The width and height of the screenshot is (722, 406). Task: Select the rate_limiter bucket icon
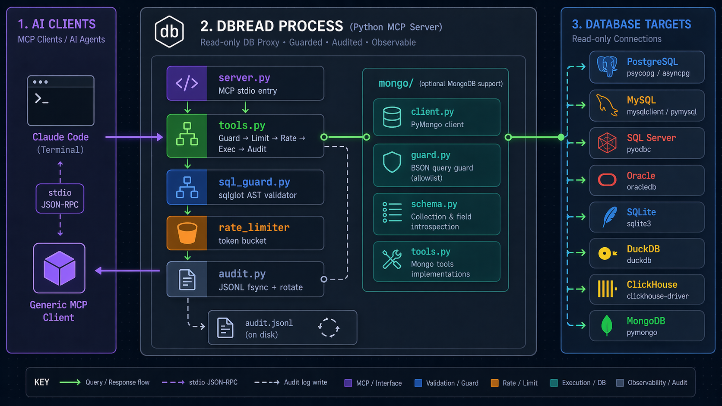point(187,233)
